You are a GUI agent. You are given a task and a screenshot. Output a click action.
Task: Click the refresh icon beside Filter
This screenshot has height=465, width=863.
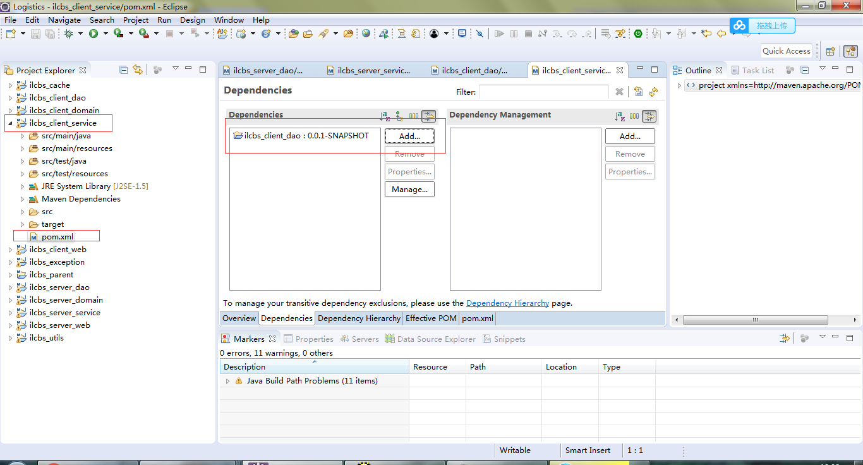pyautogui.click(x=653, y=92)
